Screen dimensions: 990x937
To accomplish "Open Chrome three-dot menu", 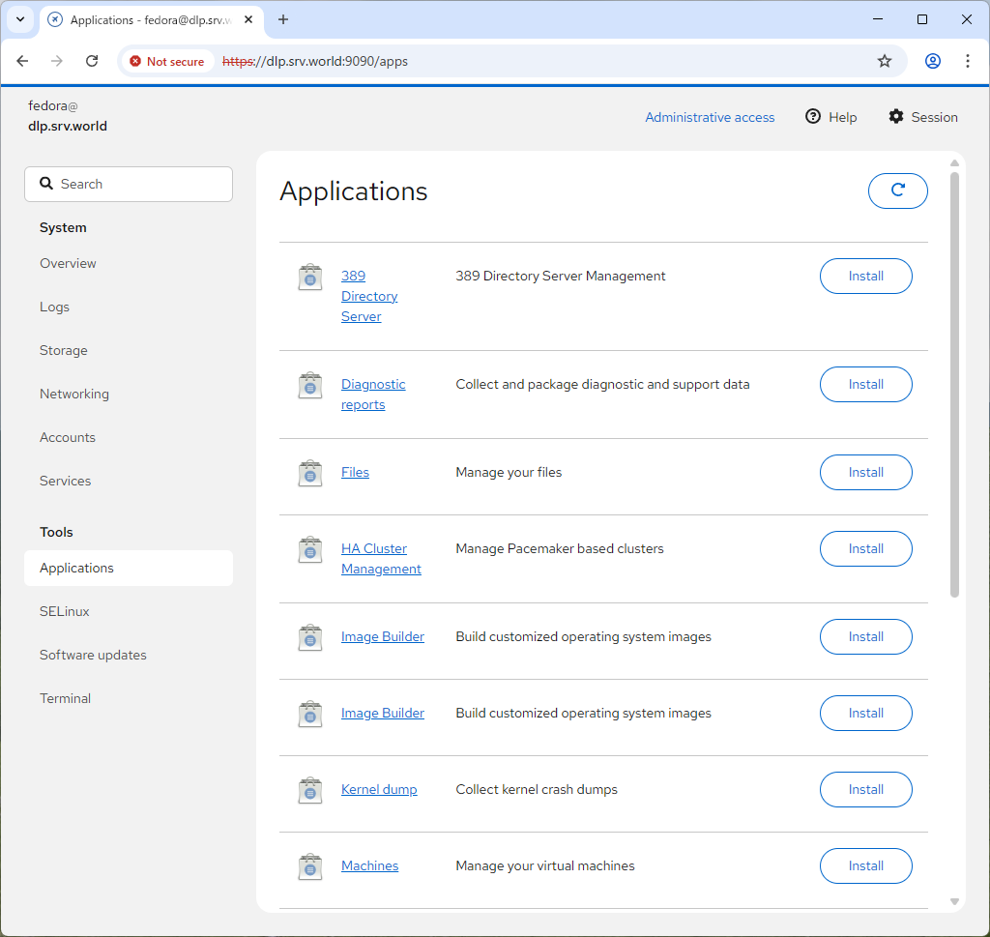I will point(967,61).
